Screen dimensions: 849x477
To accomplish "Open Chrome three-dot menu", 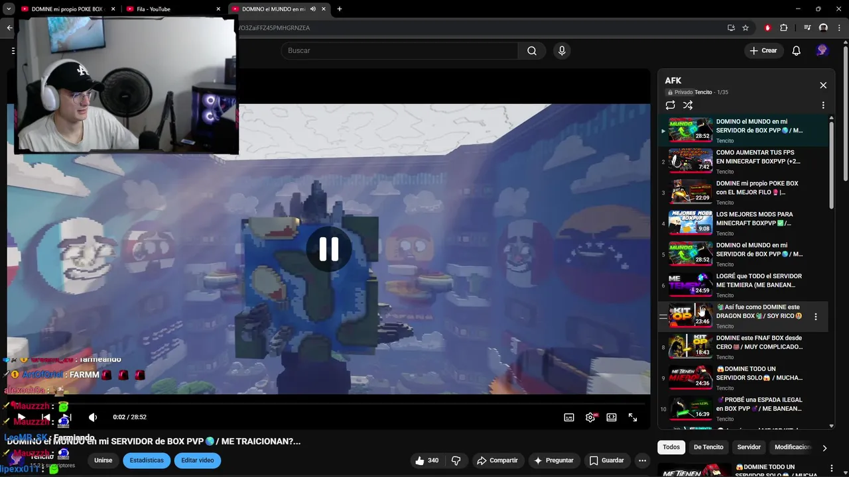I will [x=839, y=28].
